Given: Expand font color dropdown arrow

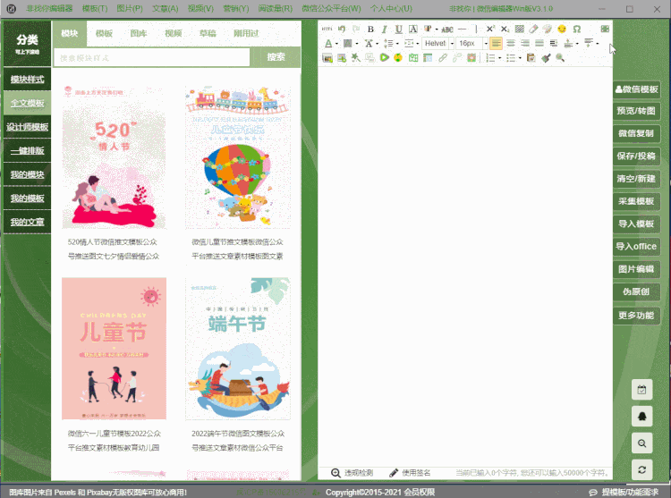Looking at the screenshot, I should pyautogui.click(x=336, y=44).
